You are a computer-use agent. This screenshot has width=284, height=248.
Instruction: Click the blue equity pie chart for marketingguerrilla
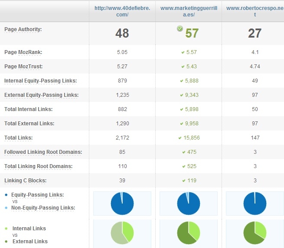pyautogui.click(x=189, y=203)
